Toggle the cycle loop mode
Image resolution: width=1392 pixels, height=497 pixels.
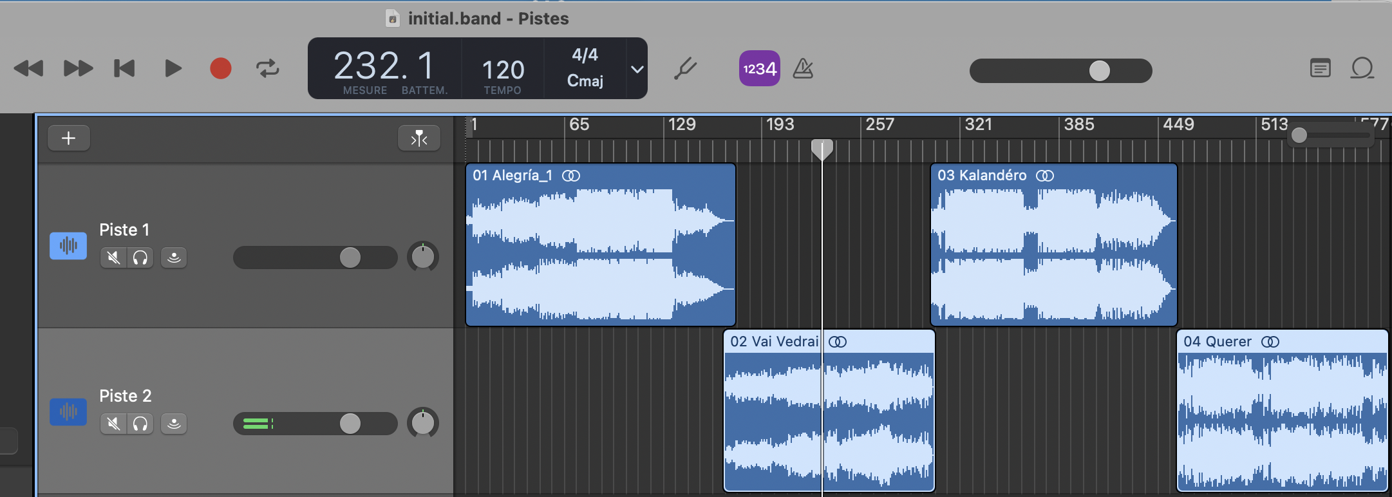pyautogui.click(x=268, y=68)
